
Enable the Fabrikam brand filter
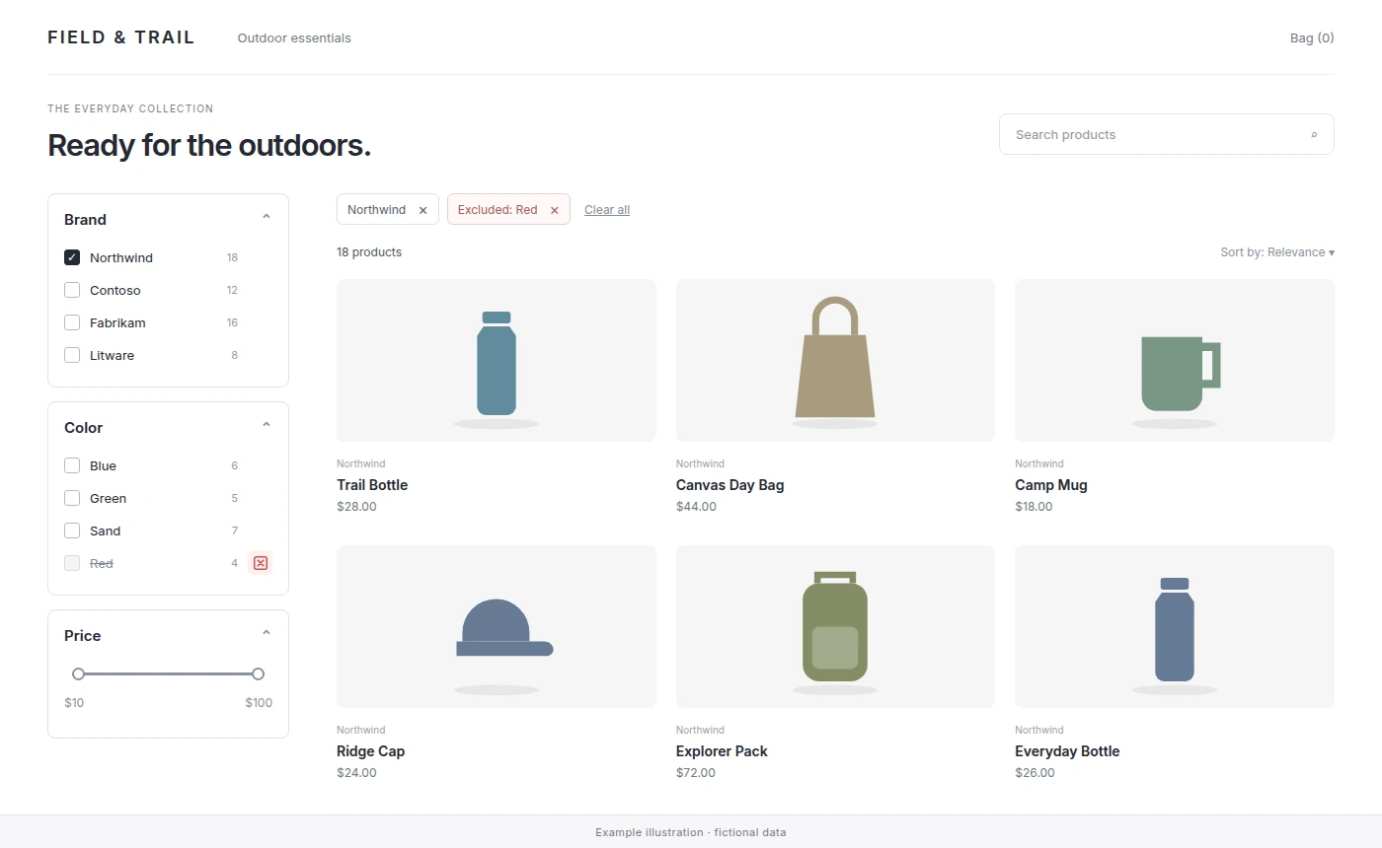[x=72, y=322]
